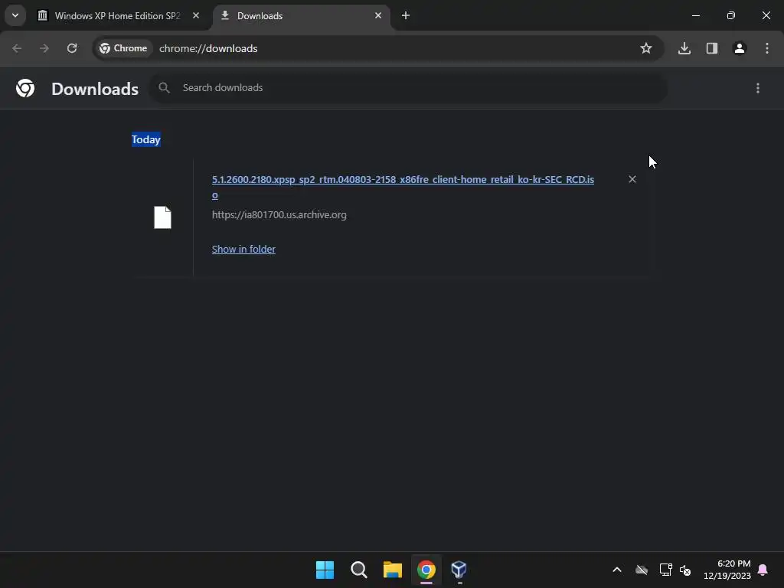Screen dimensions: 784x588
Task: Open the downloaded xpsp_sp2 ISO file link
Action: (x=403, y=187)
